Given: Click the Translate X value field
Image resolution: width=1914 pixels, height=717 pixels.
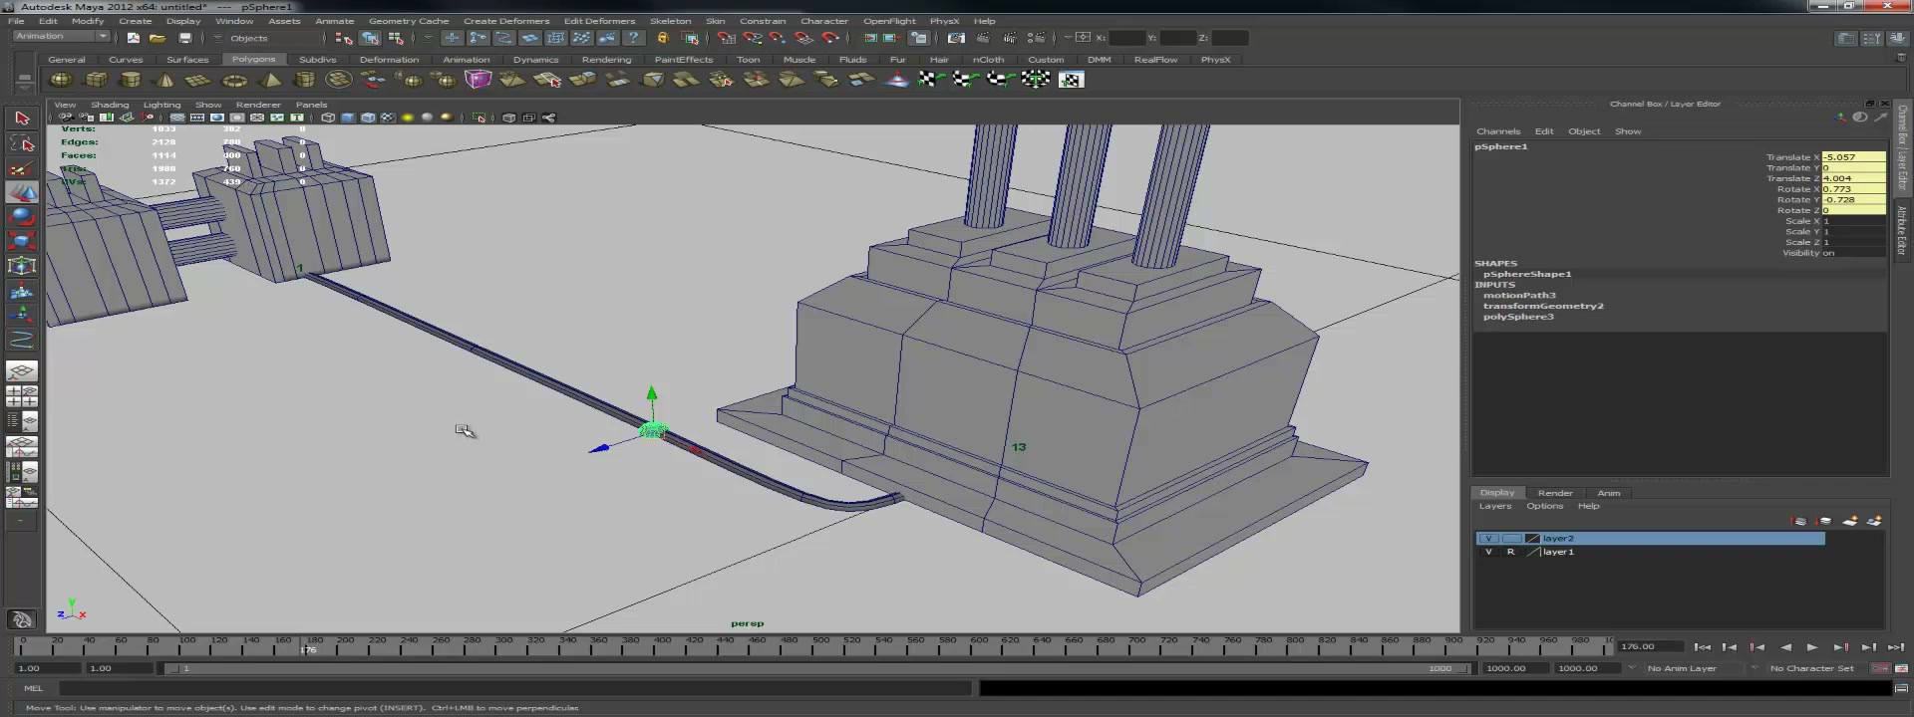Looking at the screenshot, I should coord(1853,157).
